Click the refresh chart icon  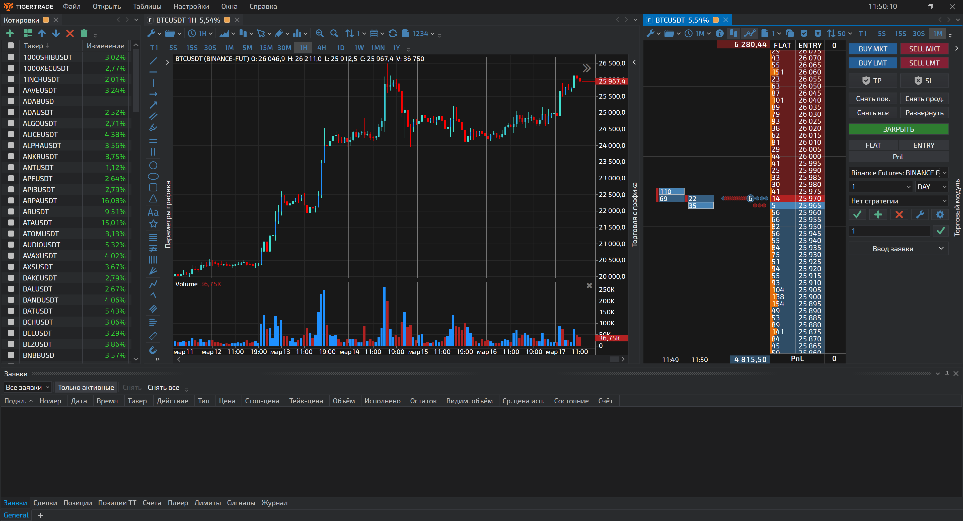[x=393, y=34]
